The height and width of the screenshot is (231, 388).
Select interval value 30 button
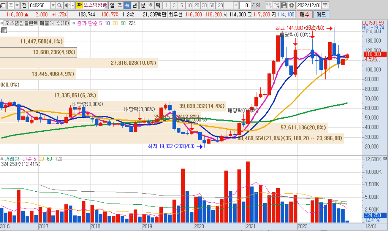click(x=204, y=5)
